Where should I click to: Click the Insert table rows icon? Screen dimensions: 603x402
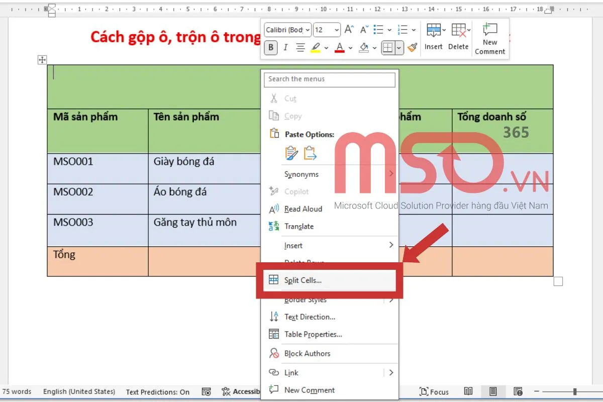click(x=433, y=31)
